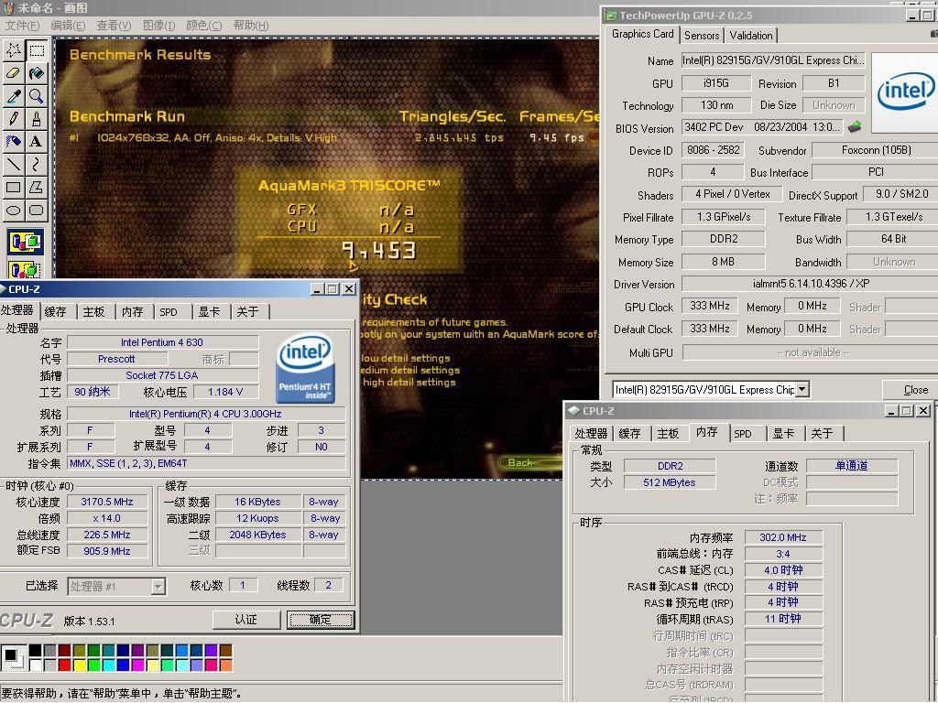Open the 图像(I) menu in Paint
The width and height of the screenshot is (938, 703).
click(159, 25)
